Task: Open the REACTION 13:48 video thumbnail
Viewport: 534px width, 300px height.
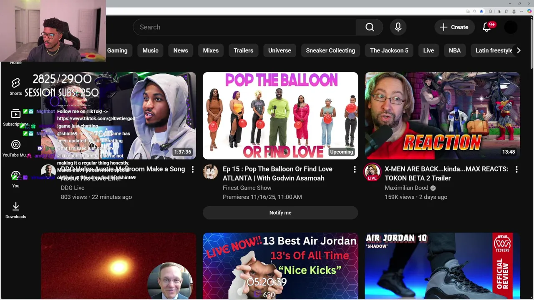Action: click(442, 115)
